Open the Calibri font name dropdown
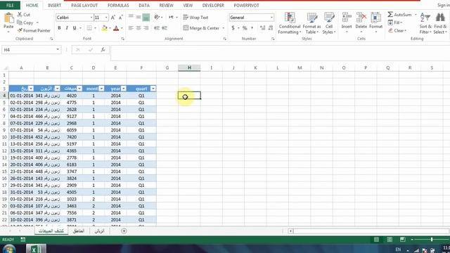450x253 pixels. [91, 18]
